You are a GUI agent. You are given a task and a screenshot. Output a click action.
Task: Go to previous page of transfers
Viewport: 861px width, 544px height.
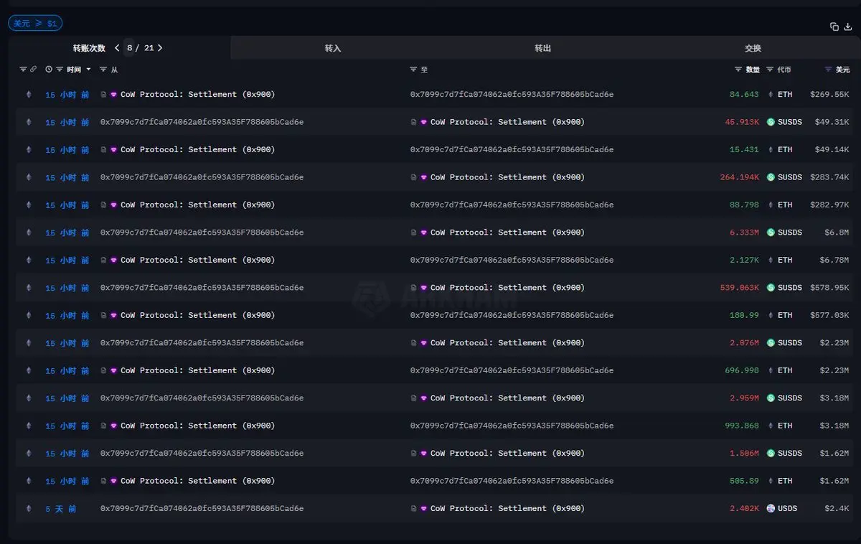click(117, 48)
